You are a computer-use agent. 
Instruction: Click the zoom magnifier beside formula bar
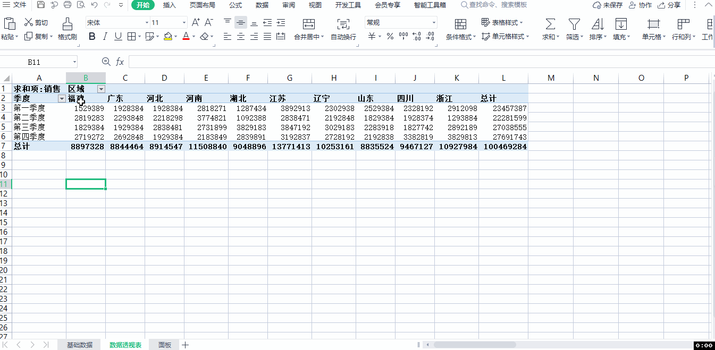point(106,62)
